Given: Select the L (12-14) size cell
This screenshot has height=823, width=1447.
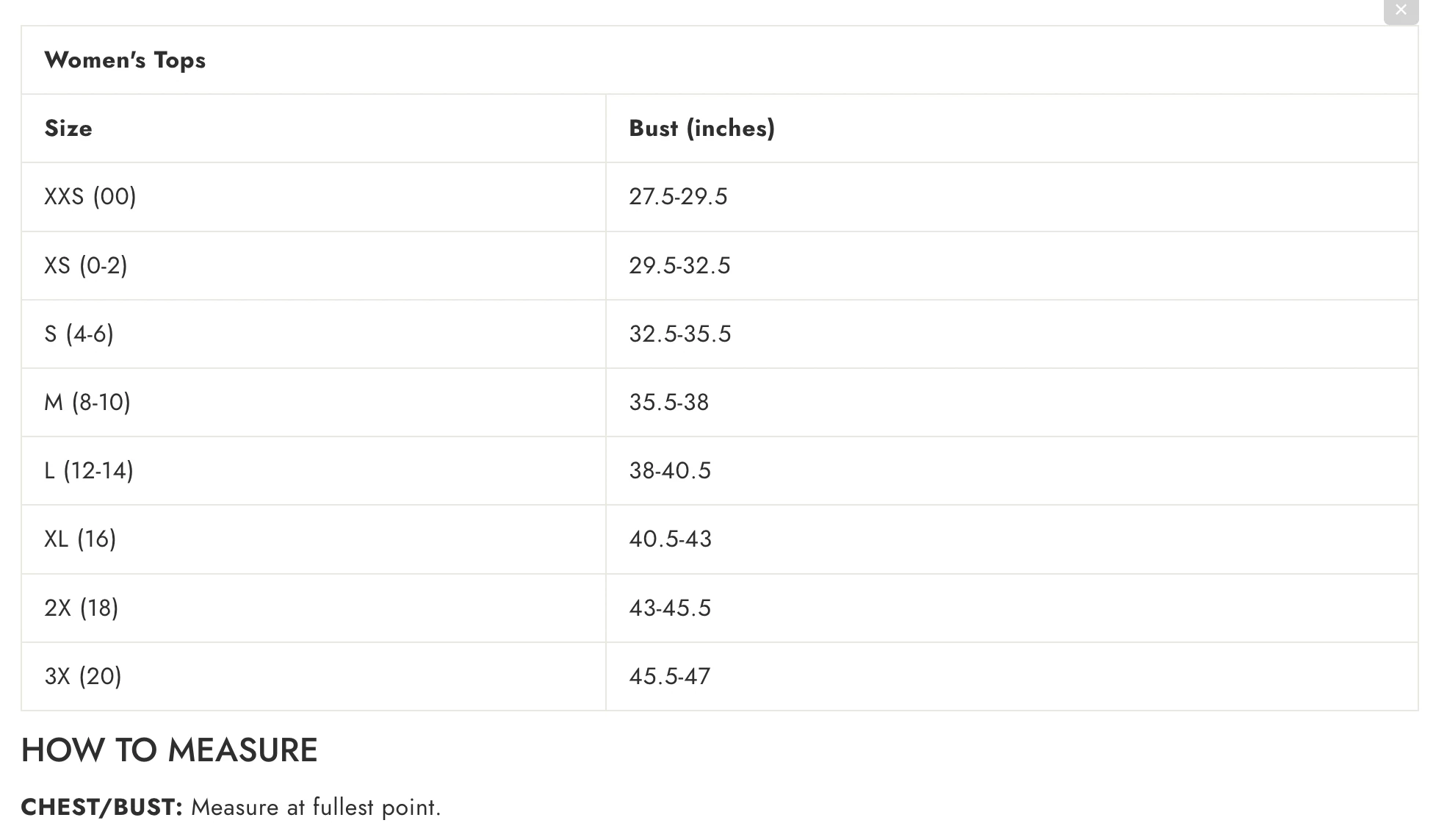Looking at the screenshot, I should click(x=89, y=470).
